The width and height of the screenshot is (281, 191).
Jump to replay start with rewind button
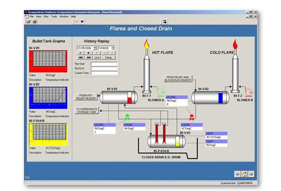pos(81,57)
